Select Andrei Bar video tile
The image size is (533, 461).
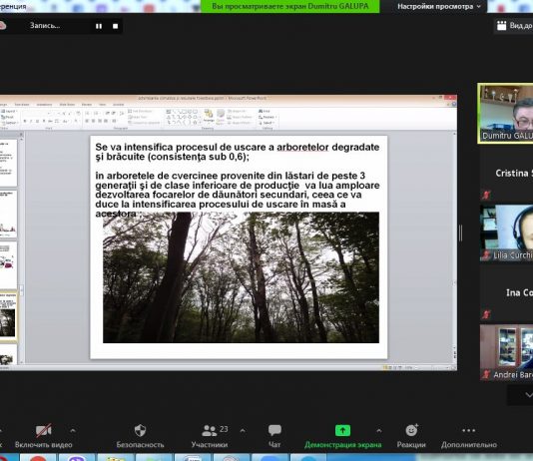506,352
